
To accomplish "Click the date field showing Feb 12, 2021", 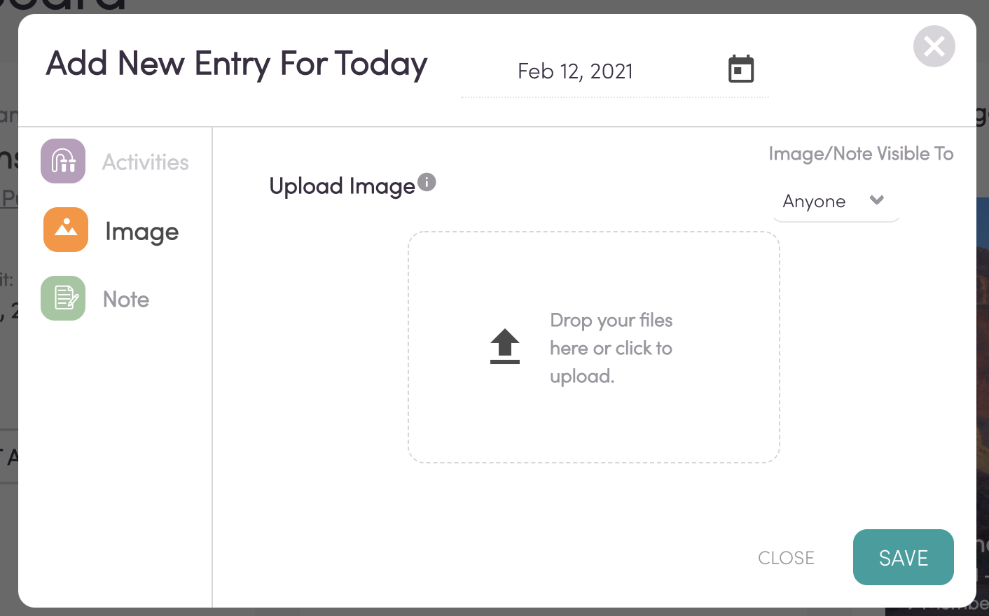I will (x=574, y=71).
